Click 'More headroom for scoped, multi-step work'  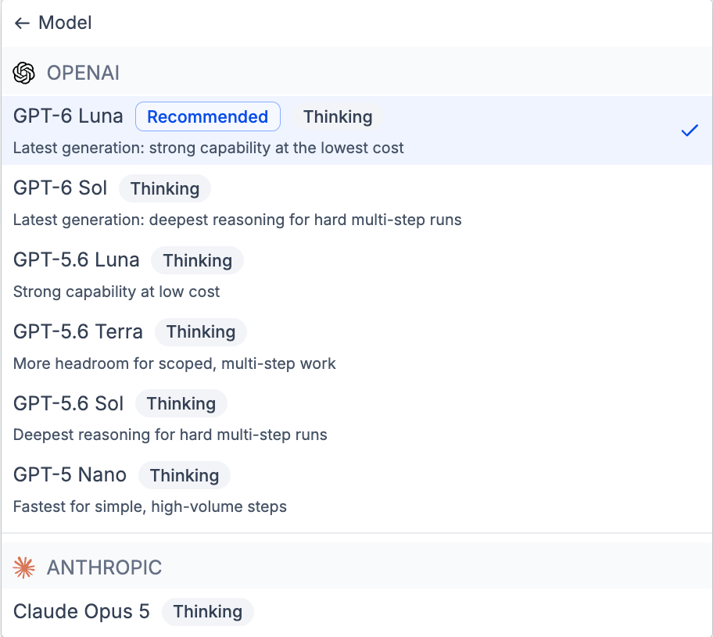click(x=174, y=363)
